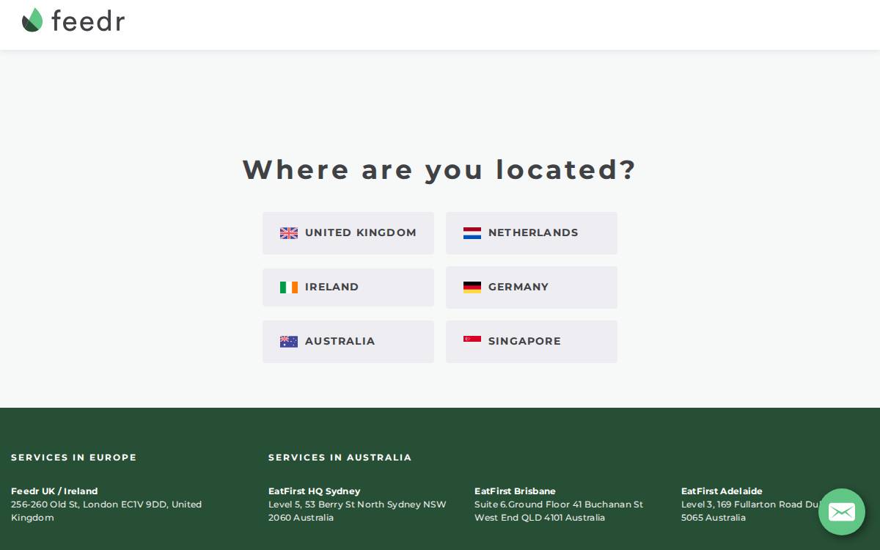Select the United Kingdom location button
The height and width of the screenshot is (550, 880).
coord(348,233)
